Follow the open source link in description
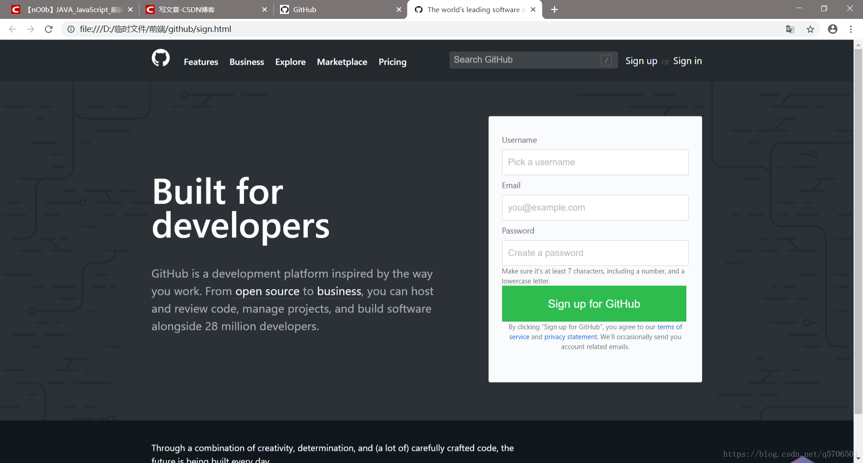This screenshot has width=863, height=463. (x=267, y=291)
